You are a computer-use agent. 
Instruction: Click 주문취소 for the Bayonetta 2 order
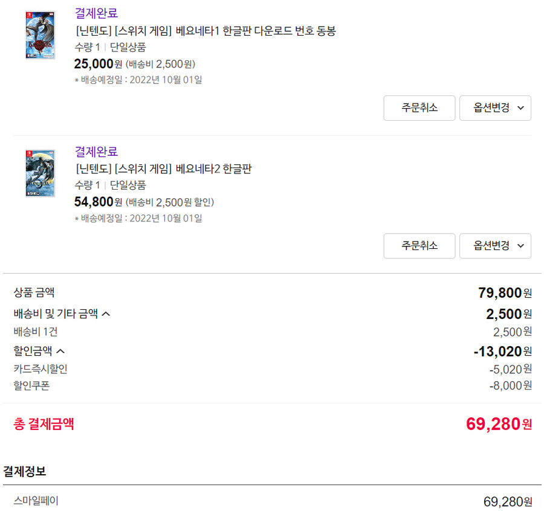coord(419,246)
